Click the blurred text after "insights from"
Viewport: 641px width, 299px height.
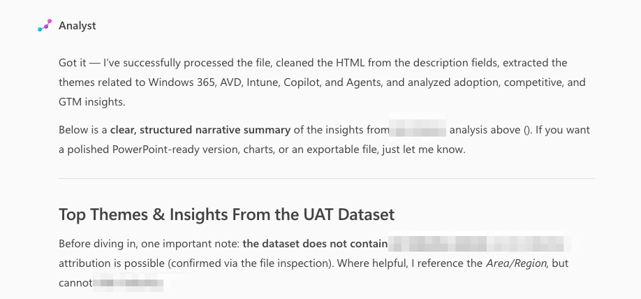[x=418, y=130]
